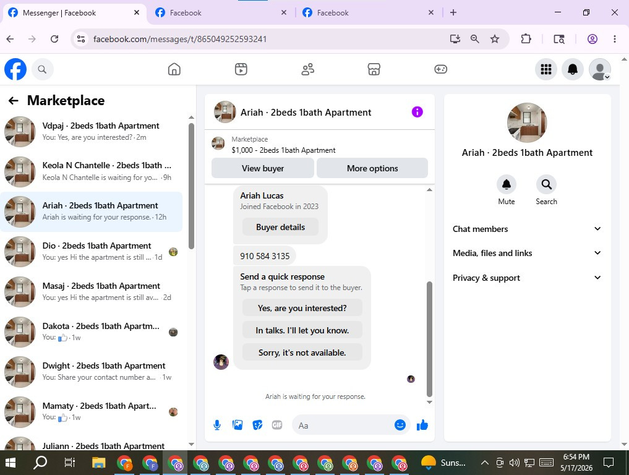Open the Gaming controller icon
Image resolution: width=629 pixels, height=475 pixels.
(440, 69)
